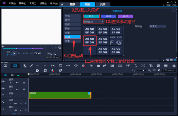Toggle track transparency on 视频 track
Viewport: 178px width, 116px height.
(x=24, y=83)
